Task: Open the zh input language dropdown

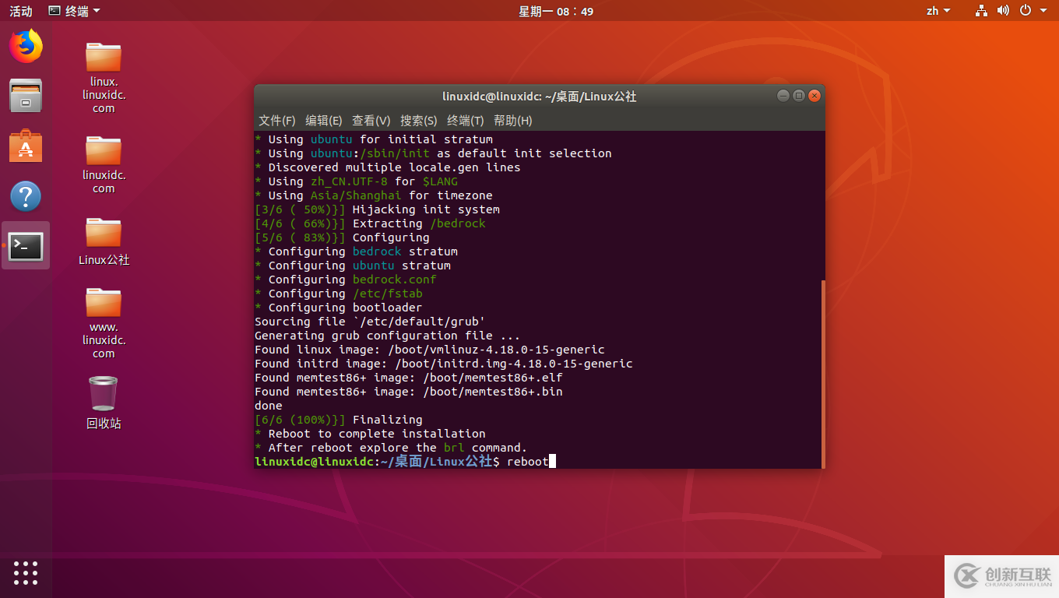Action: point(938,10)
